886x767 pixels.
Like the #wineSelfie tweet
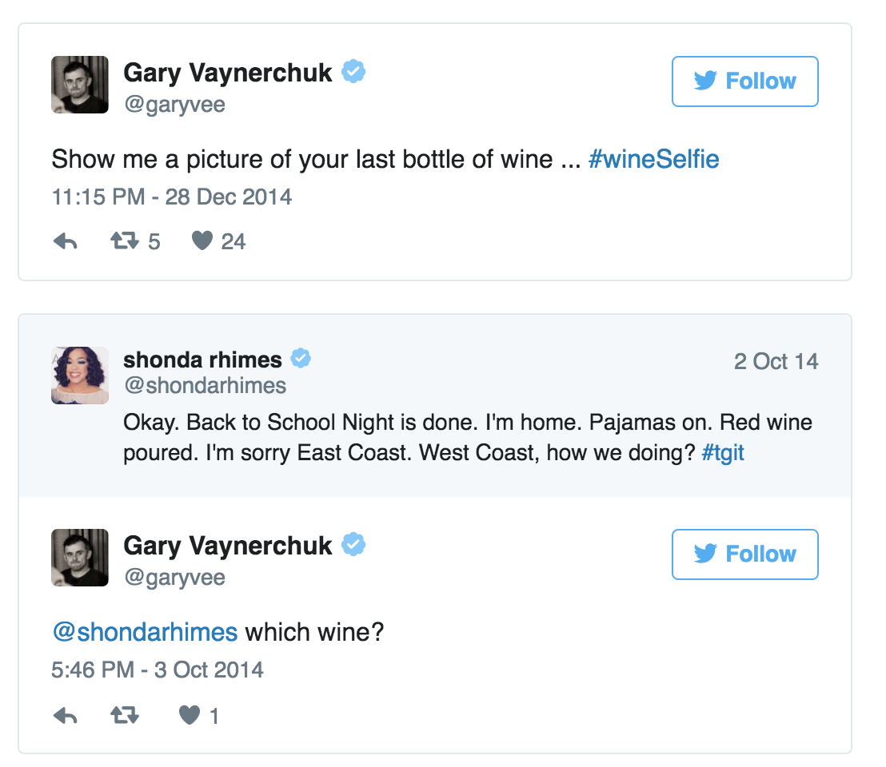click(x=202, y=241)
